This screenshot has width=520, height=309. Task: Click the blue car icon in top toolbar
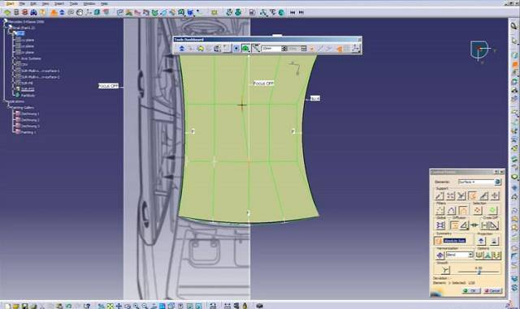click(x=33, y=13)
